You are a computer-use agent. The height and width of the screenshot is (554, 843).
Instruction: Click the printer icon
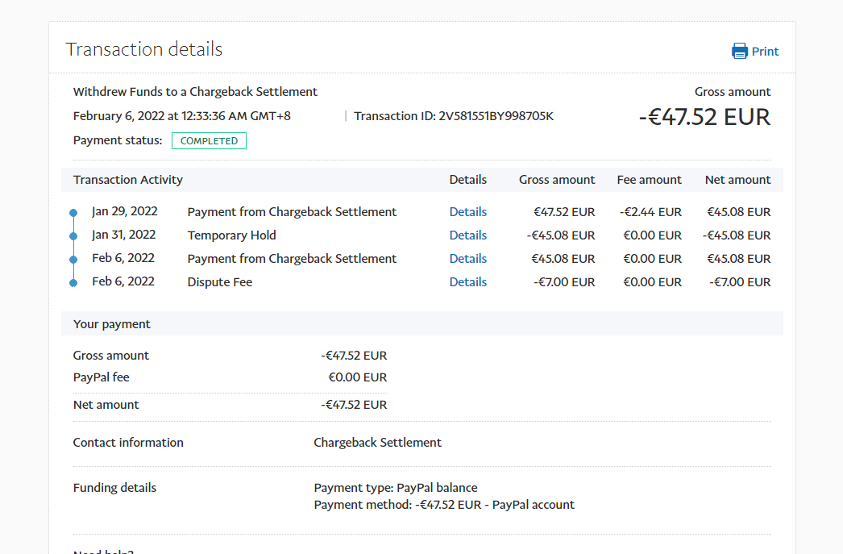[739, 52]
